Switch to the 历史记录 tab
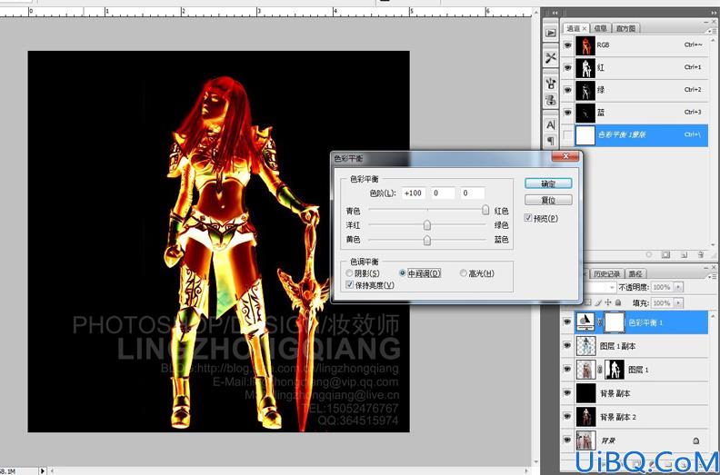This screenshot has height=475, width=720. click(x=607, y=273)
